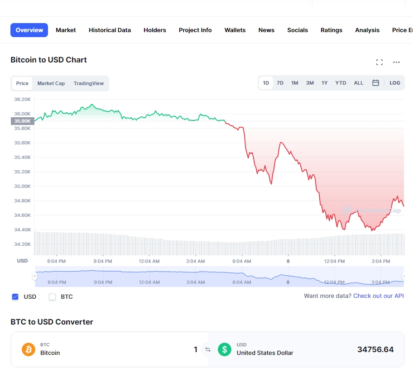Follow the 'Check out our API' link
413x373 pixels.
[x=378, y=296]
